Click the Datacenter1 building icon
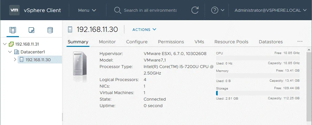The image size is (312, 125). [x=17, y=52]
